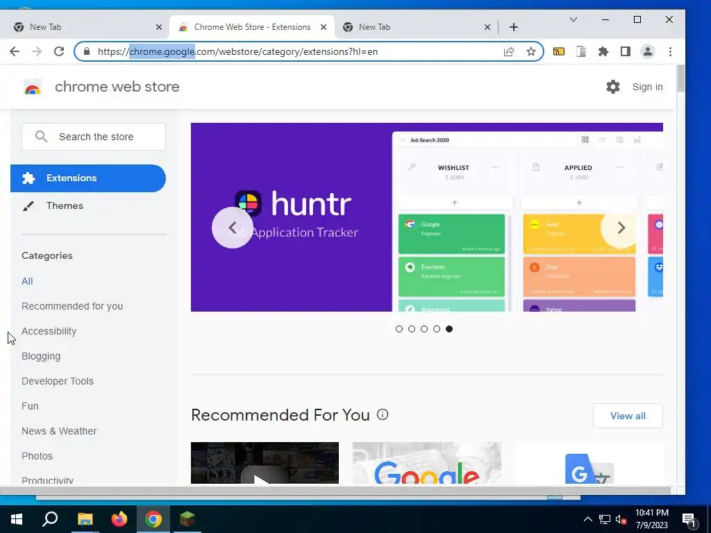Show Recommended For You info icon
This screenshot has width=711, height=533.
click(383, 415)
